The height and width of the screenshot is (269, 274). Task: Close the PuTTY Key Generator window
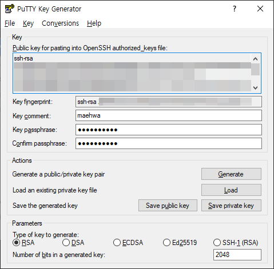pyautogui.click(x=260, y=9)
